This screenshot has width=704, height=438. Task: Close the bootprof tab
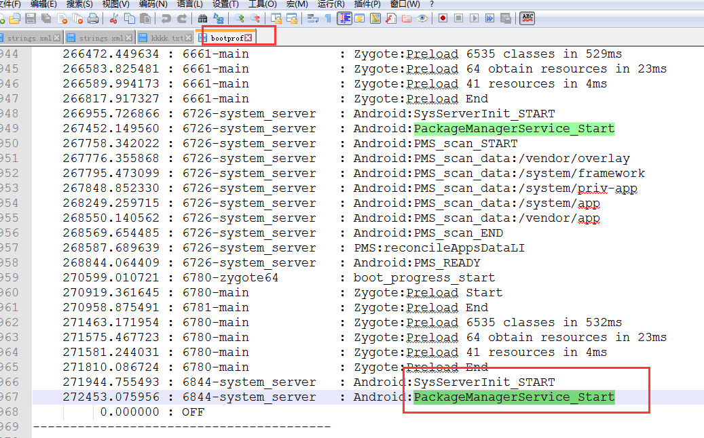248,38
